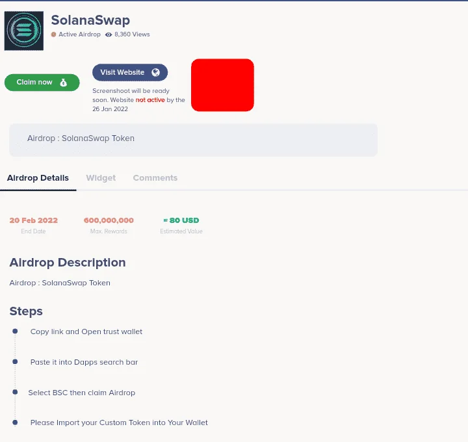The width and height of the screenshot is (468, 442).
Task: Click the 20 Feb 2022 end date
Action: [33, 220]
